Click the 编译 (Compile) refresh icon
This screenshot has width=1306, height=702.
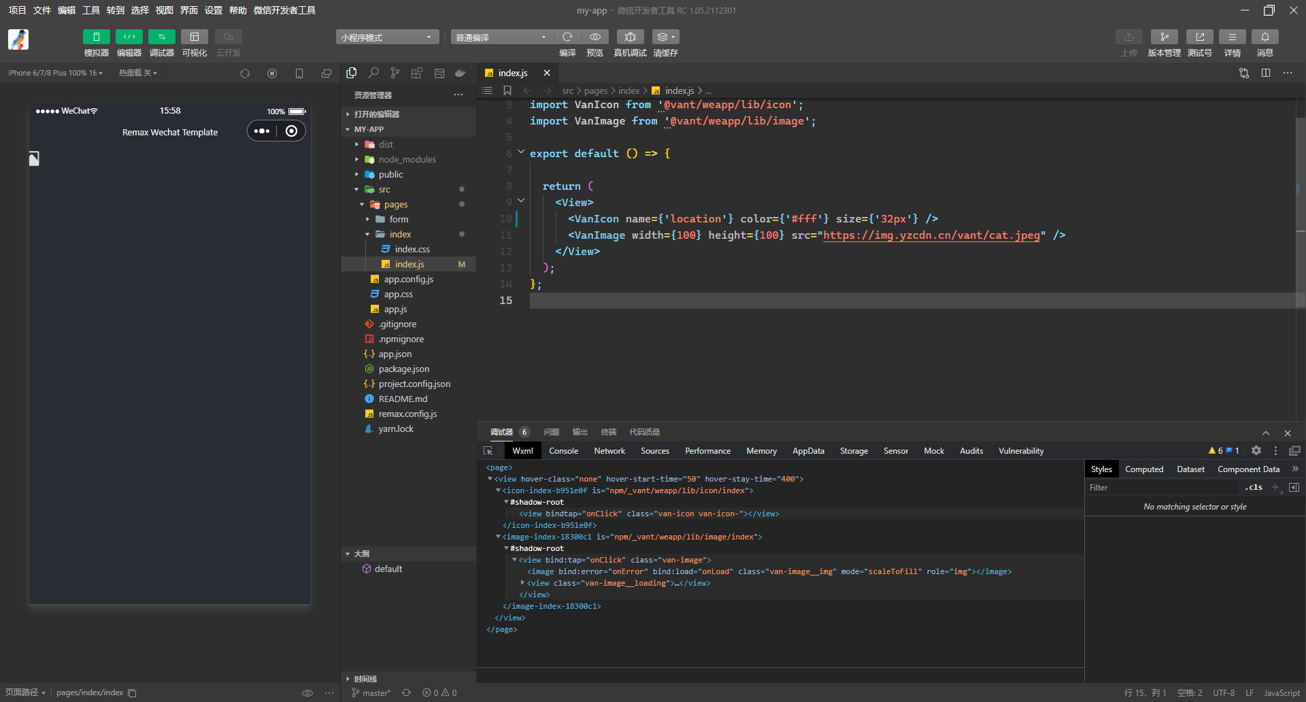(x=567, y=37)
